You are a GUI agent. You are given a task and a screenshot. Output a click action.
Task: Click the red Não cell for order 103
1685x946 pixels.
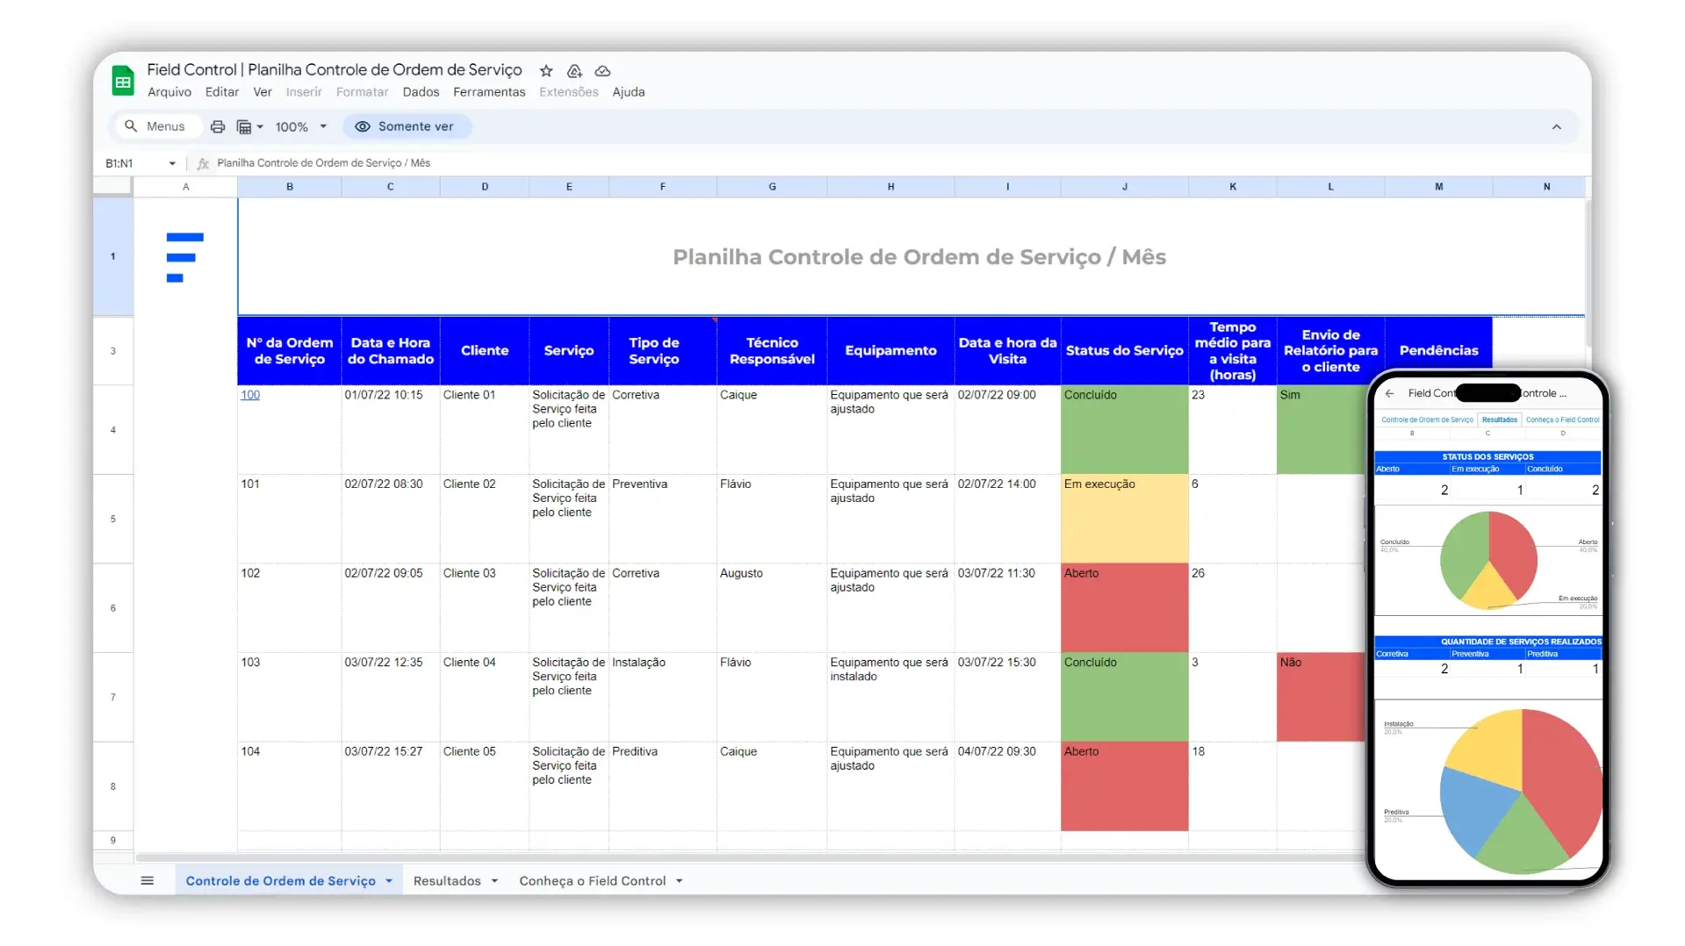(x=1320, y=697)
